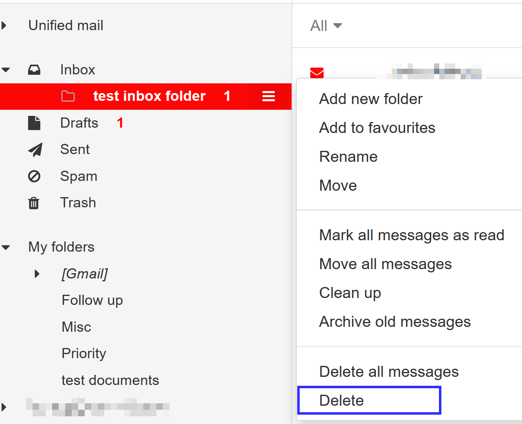The height and width of the screenshot is (424, 522).
Task: Choose Add new folder option
Action: tap(371, 99)
